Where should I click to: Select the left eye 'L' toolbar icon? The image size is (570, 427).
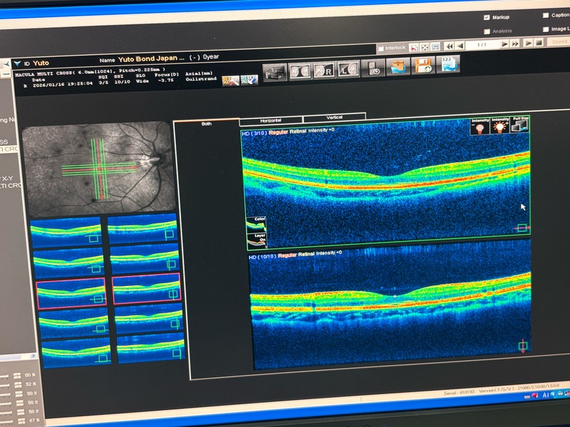[x=348, y=70]
